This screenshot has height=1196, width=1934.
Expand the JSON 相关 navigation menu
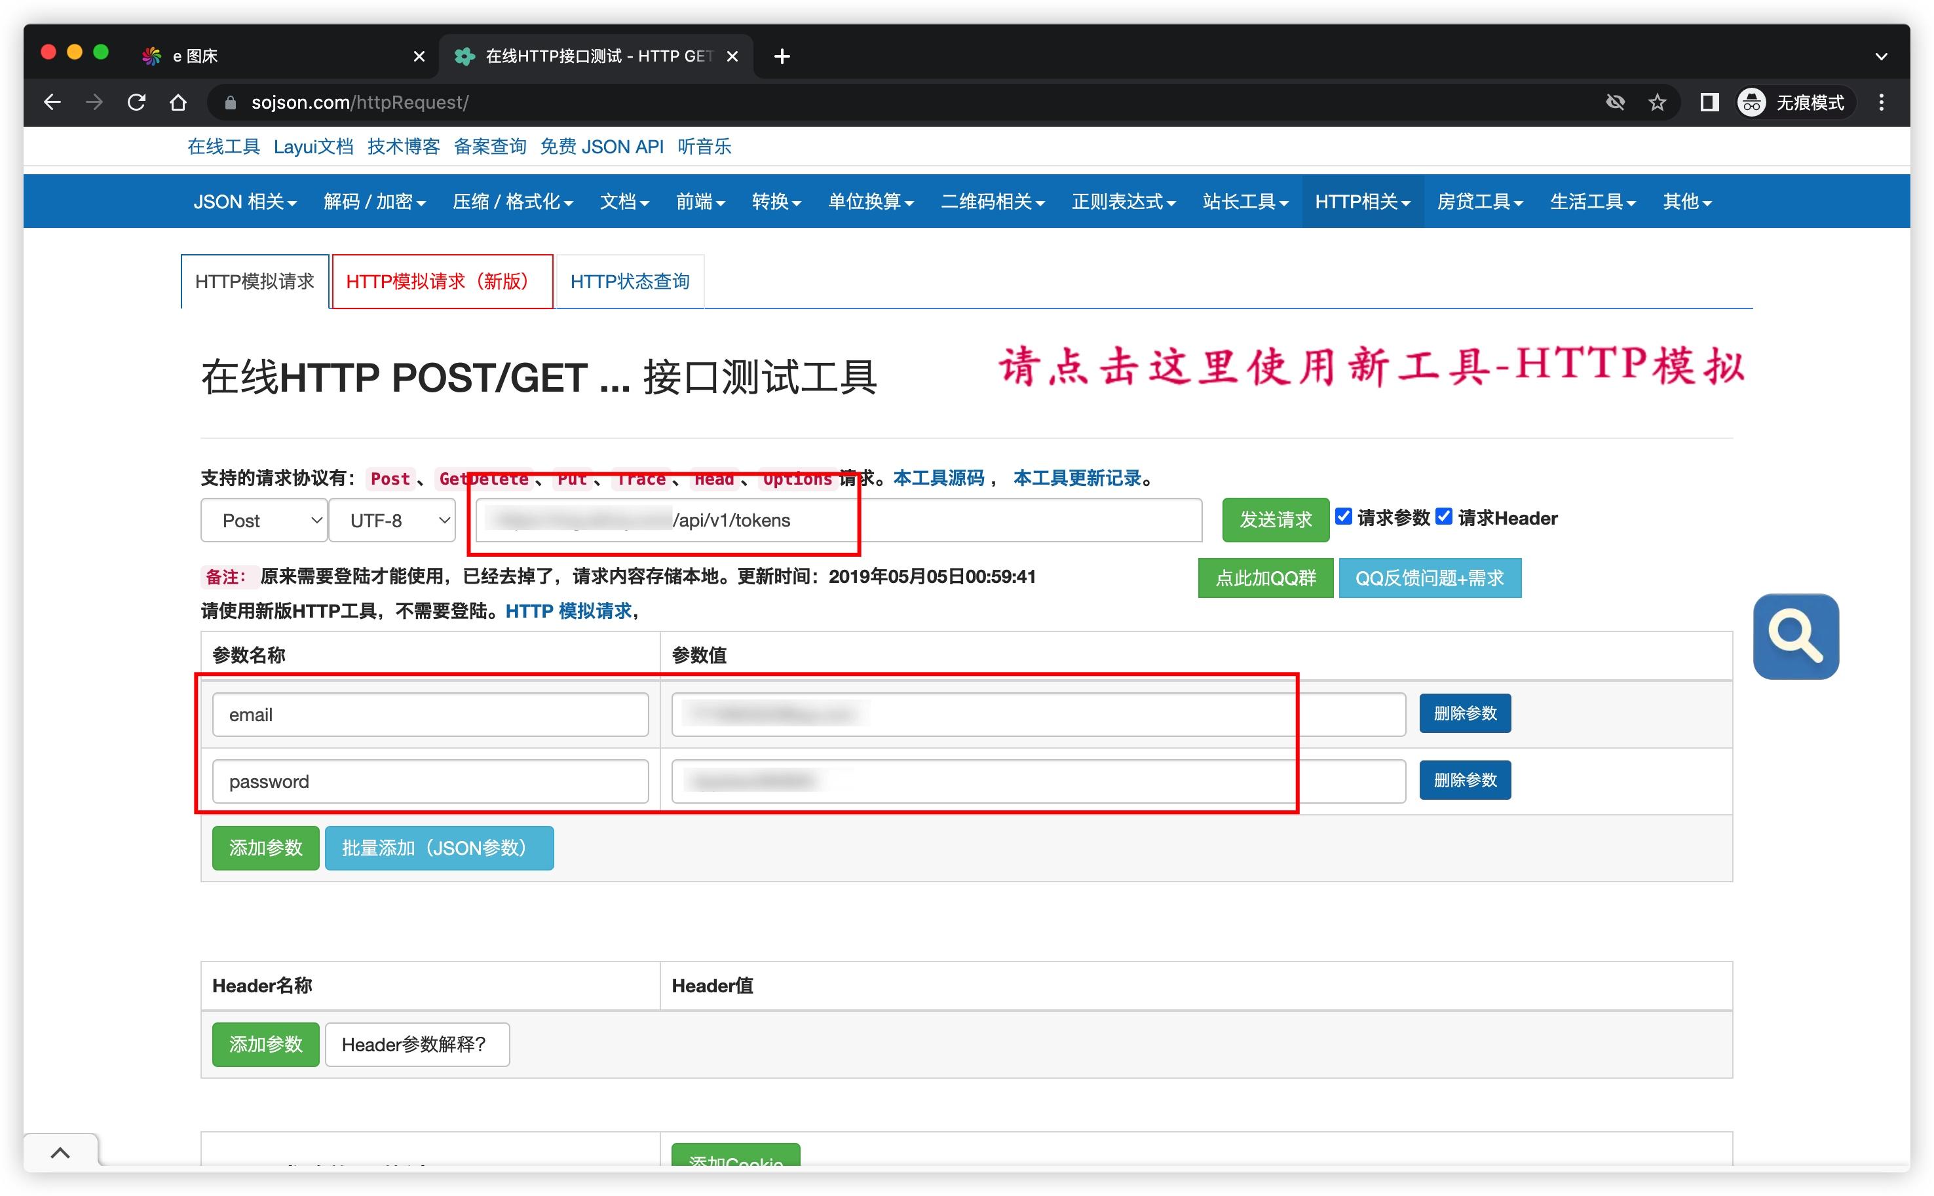coord(244,202)
